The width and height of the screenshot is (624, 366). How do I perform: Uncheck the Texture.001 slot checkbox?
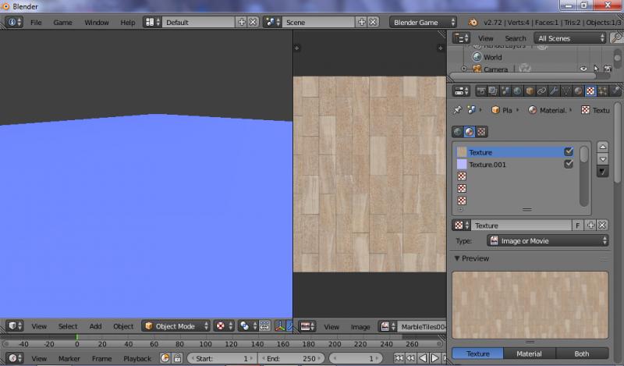pos(569,165)
